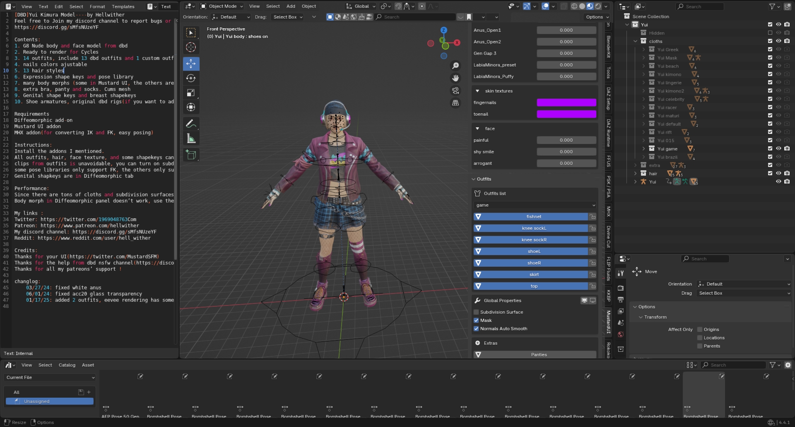Click the fingernails color swatch
795x427 pixels.
[x=566, y=103]
